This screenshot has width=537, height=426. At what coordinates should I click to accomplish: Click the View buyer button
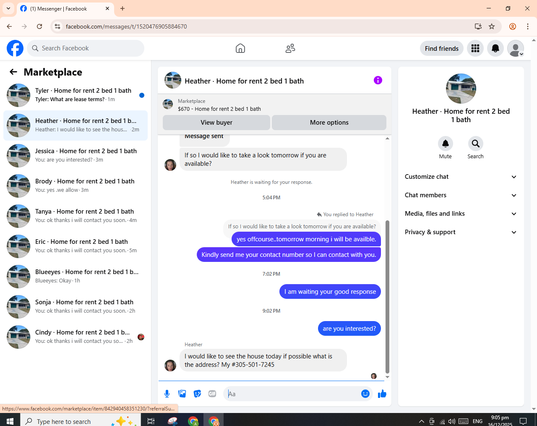tap(216, 123)
